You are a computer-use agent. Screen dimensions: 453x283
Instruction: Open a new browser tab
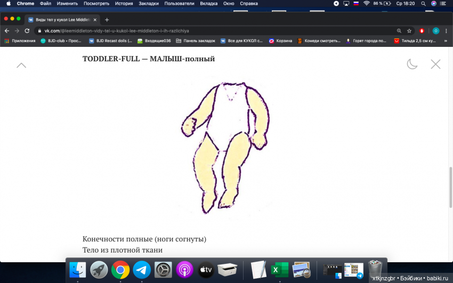107,20
